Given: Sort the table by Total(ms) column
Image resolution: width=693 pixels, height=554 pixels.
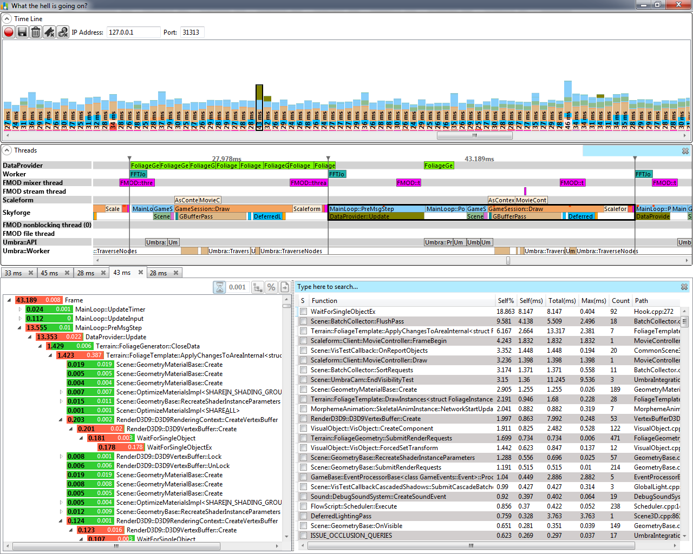Looking at the screenshot, I should click(562, 301).
